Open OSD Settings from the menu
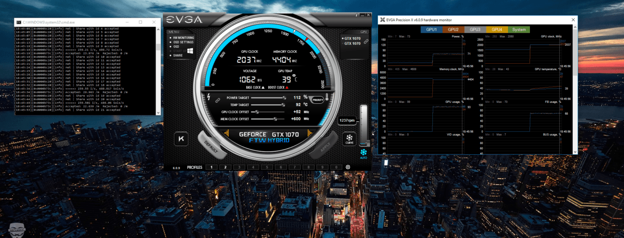 [x=182, y=42]
